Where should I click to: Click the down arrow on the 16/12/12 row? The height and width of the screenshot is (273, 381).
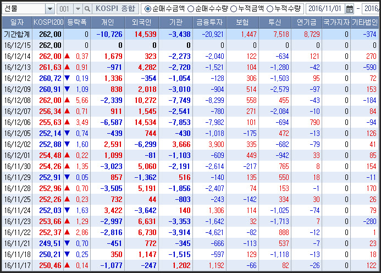(x=67, y=78)
